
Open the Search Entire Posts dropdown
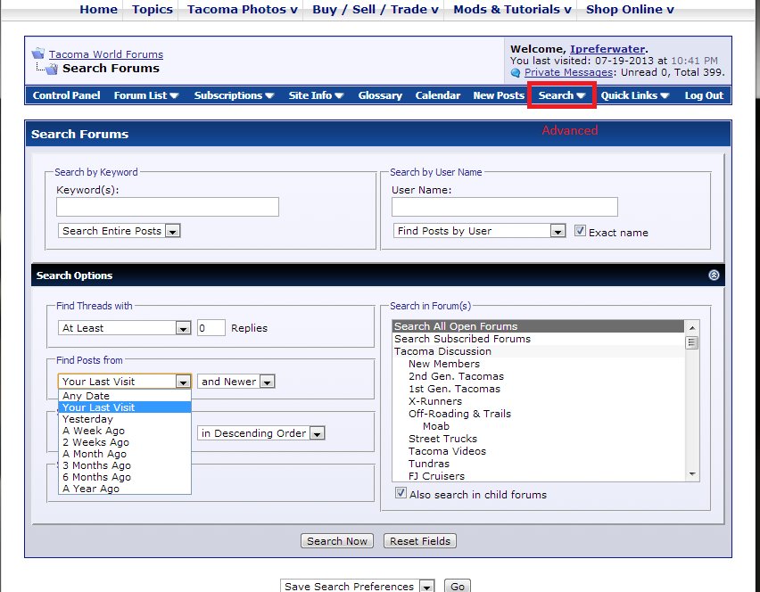119,231
